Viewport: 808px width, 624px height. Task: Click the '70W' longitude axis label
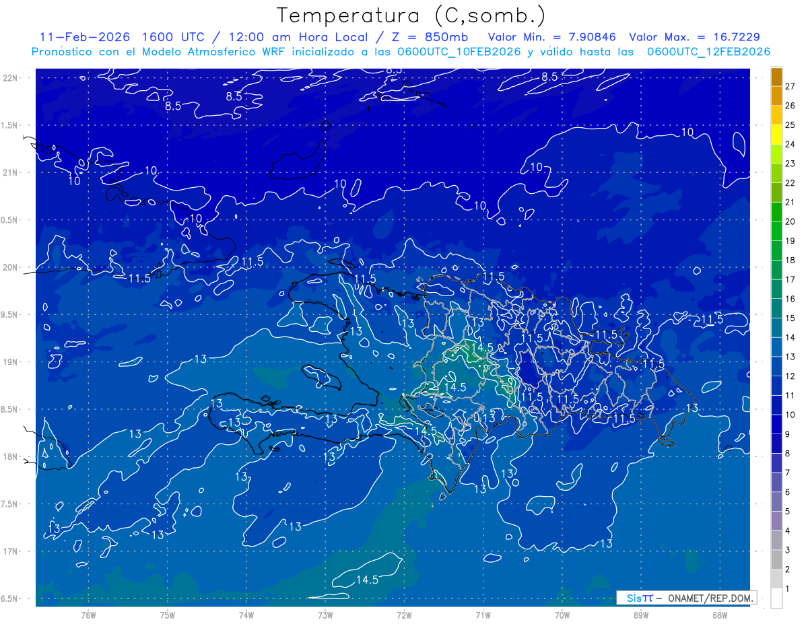(562, 615)
